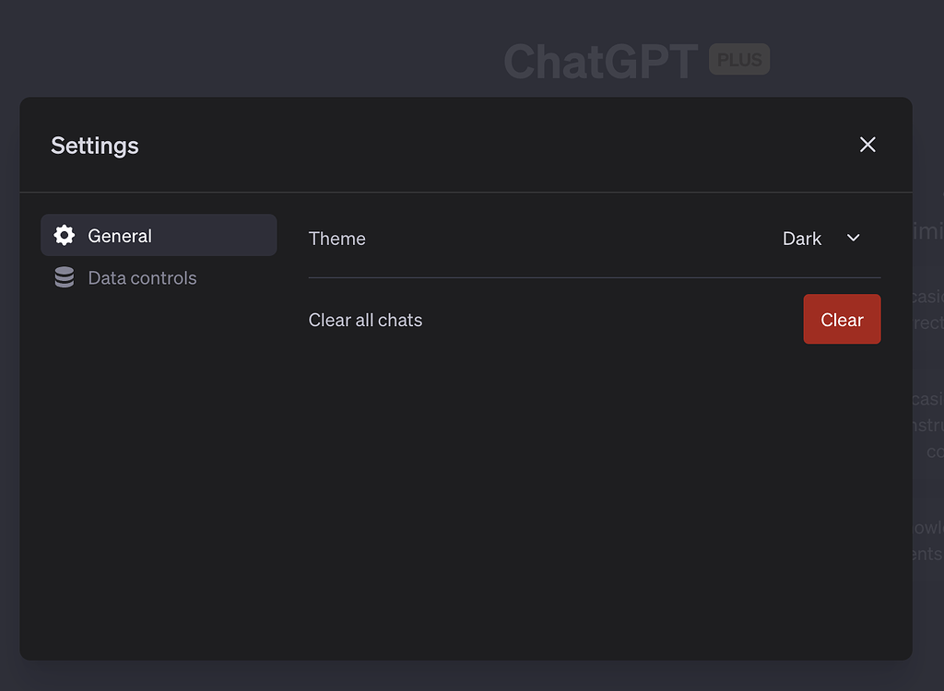The image size is (944, 691).
Task: Select the General settings gear icon
Action: pyautogui.click(x=64, y=235)
